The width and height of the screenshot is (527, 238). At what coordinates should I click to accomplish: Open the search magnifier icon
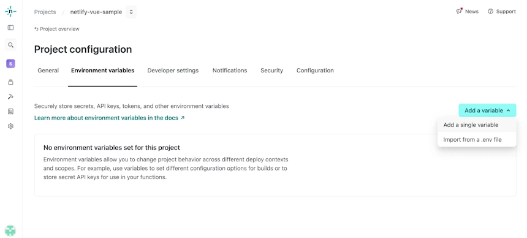(11, 45)
